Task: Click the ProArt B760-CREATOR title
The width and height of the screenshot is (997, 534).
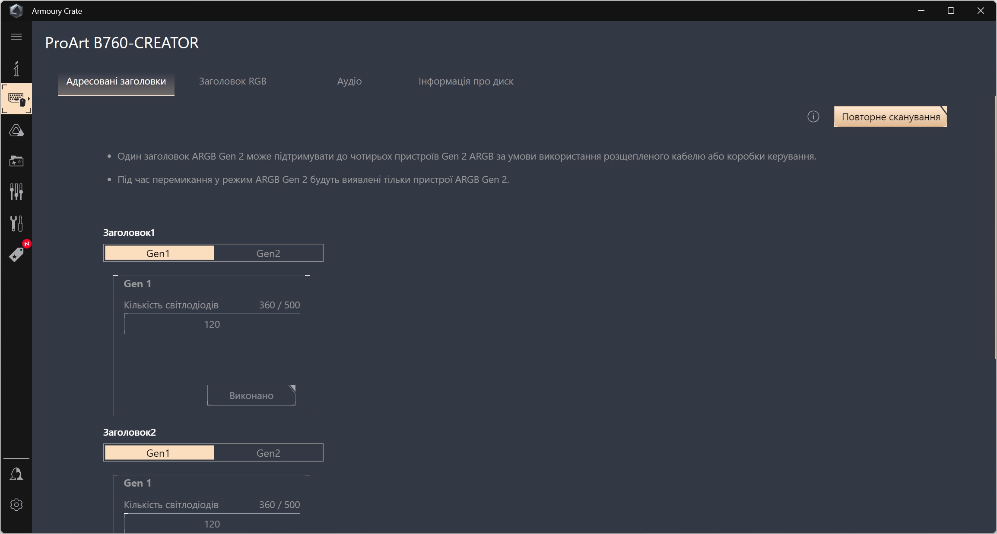Action: click(122, 43)
